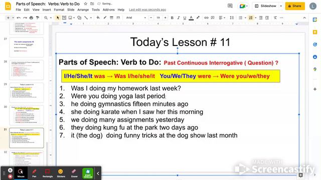
Task: Toggle bold formatting
Action: point(172,18)
